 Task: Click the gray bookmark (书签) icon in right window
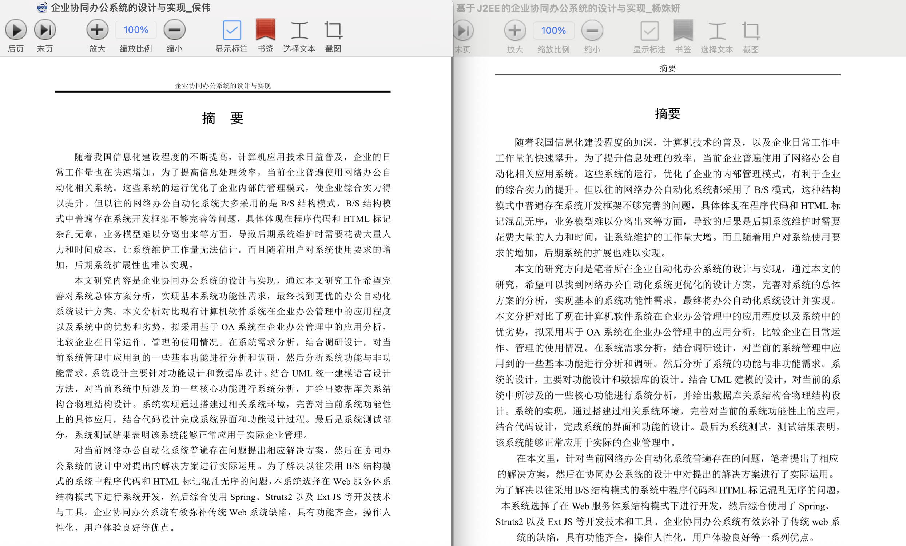pos(683,31)
